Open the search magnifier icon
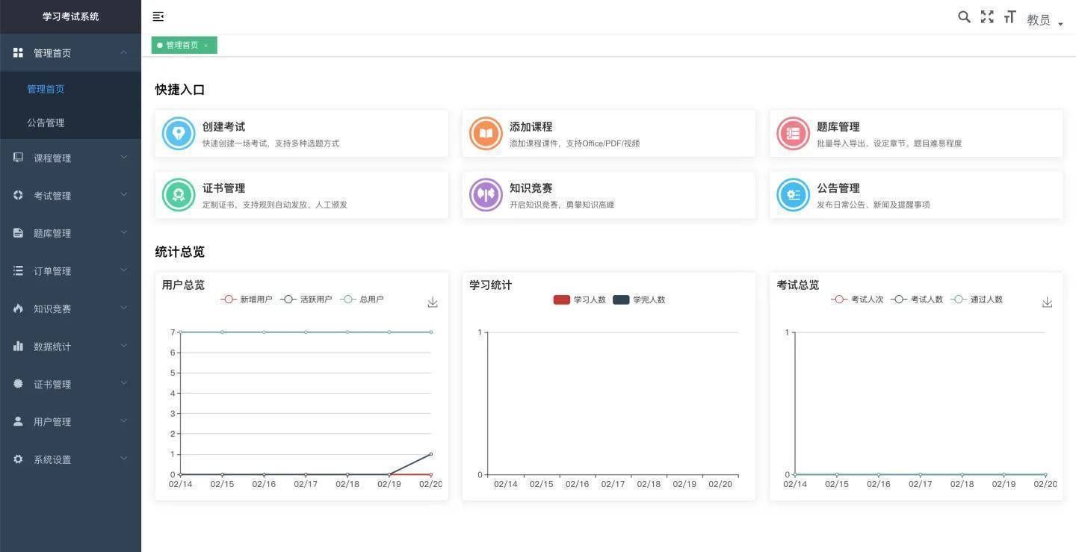1076x552 pixels. [964, 16]
